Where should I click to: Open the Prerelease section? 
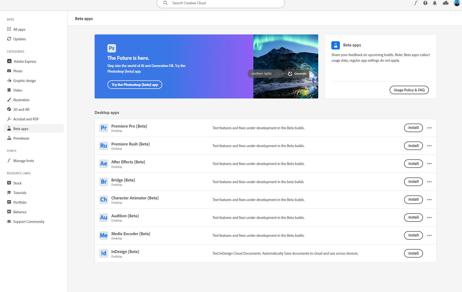[x=21, y=138]
